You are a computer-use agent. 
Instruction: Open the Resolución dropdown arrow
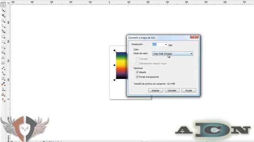[x=166, y=45]
